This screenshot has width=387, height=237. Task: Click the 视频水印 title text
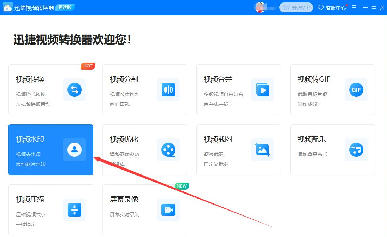pyautogui.click(x=30, y=139)
